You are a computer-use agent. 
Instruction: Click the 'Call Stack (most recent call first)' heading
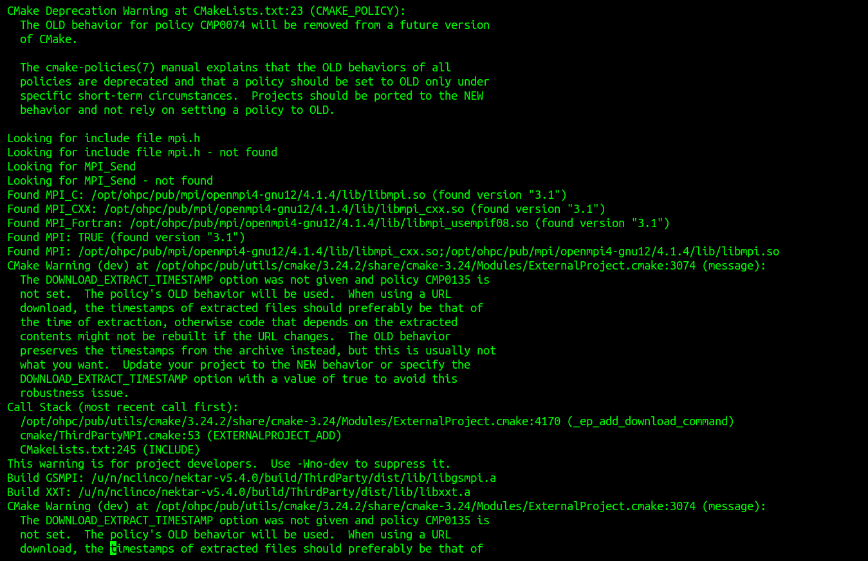(122, 407)
